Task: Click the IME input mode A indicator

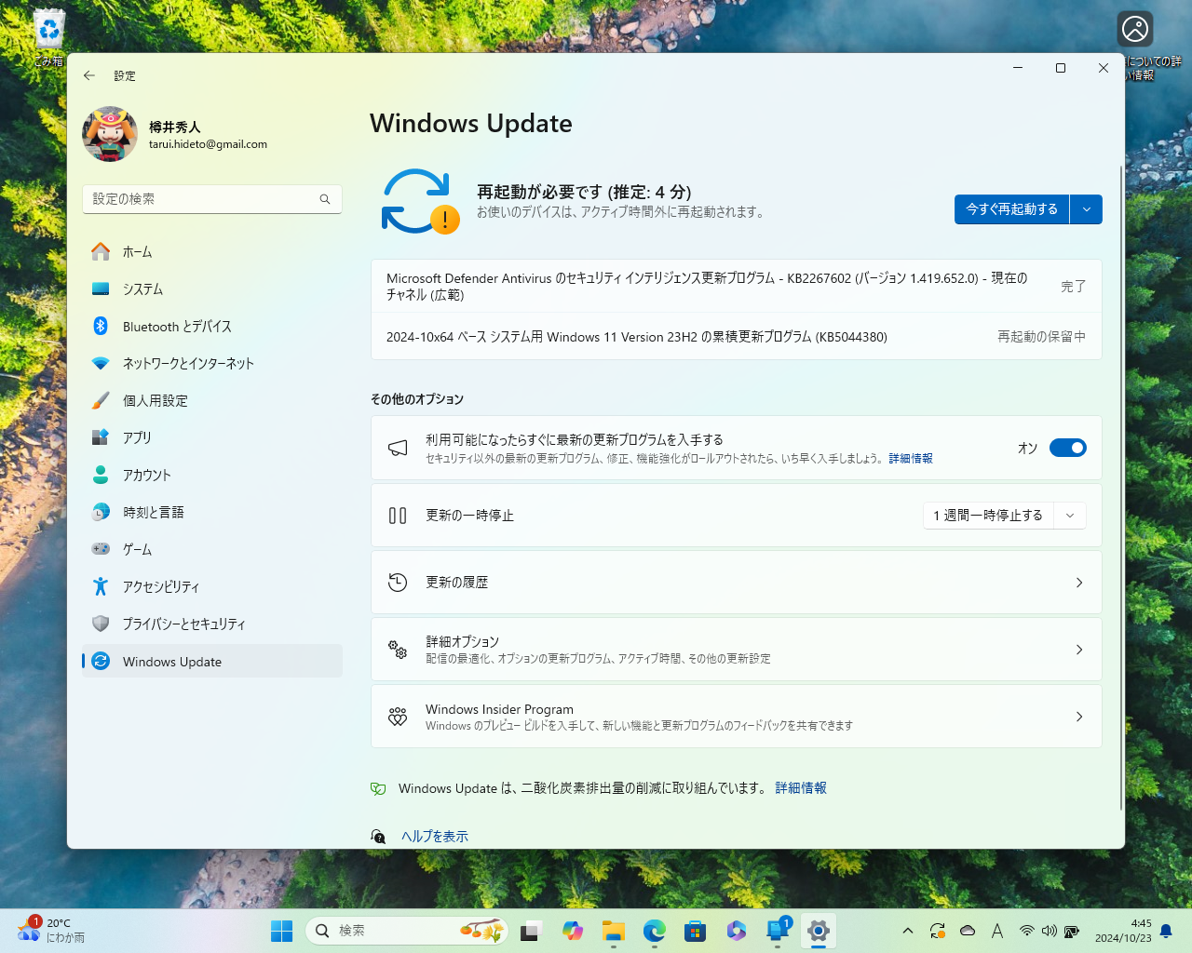Action: tap(997, 931)
